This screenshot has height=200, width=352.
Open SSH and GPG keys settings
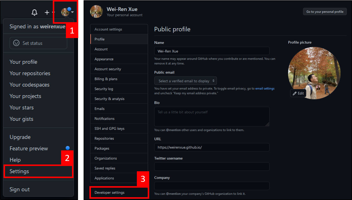[109, 128]
